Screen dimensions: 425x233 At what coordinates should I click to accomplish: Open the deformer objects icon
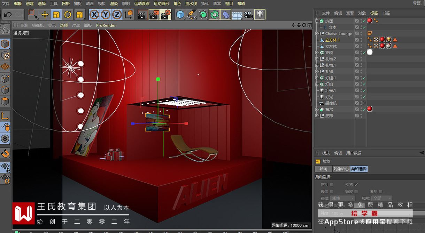226,15
